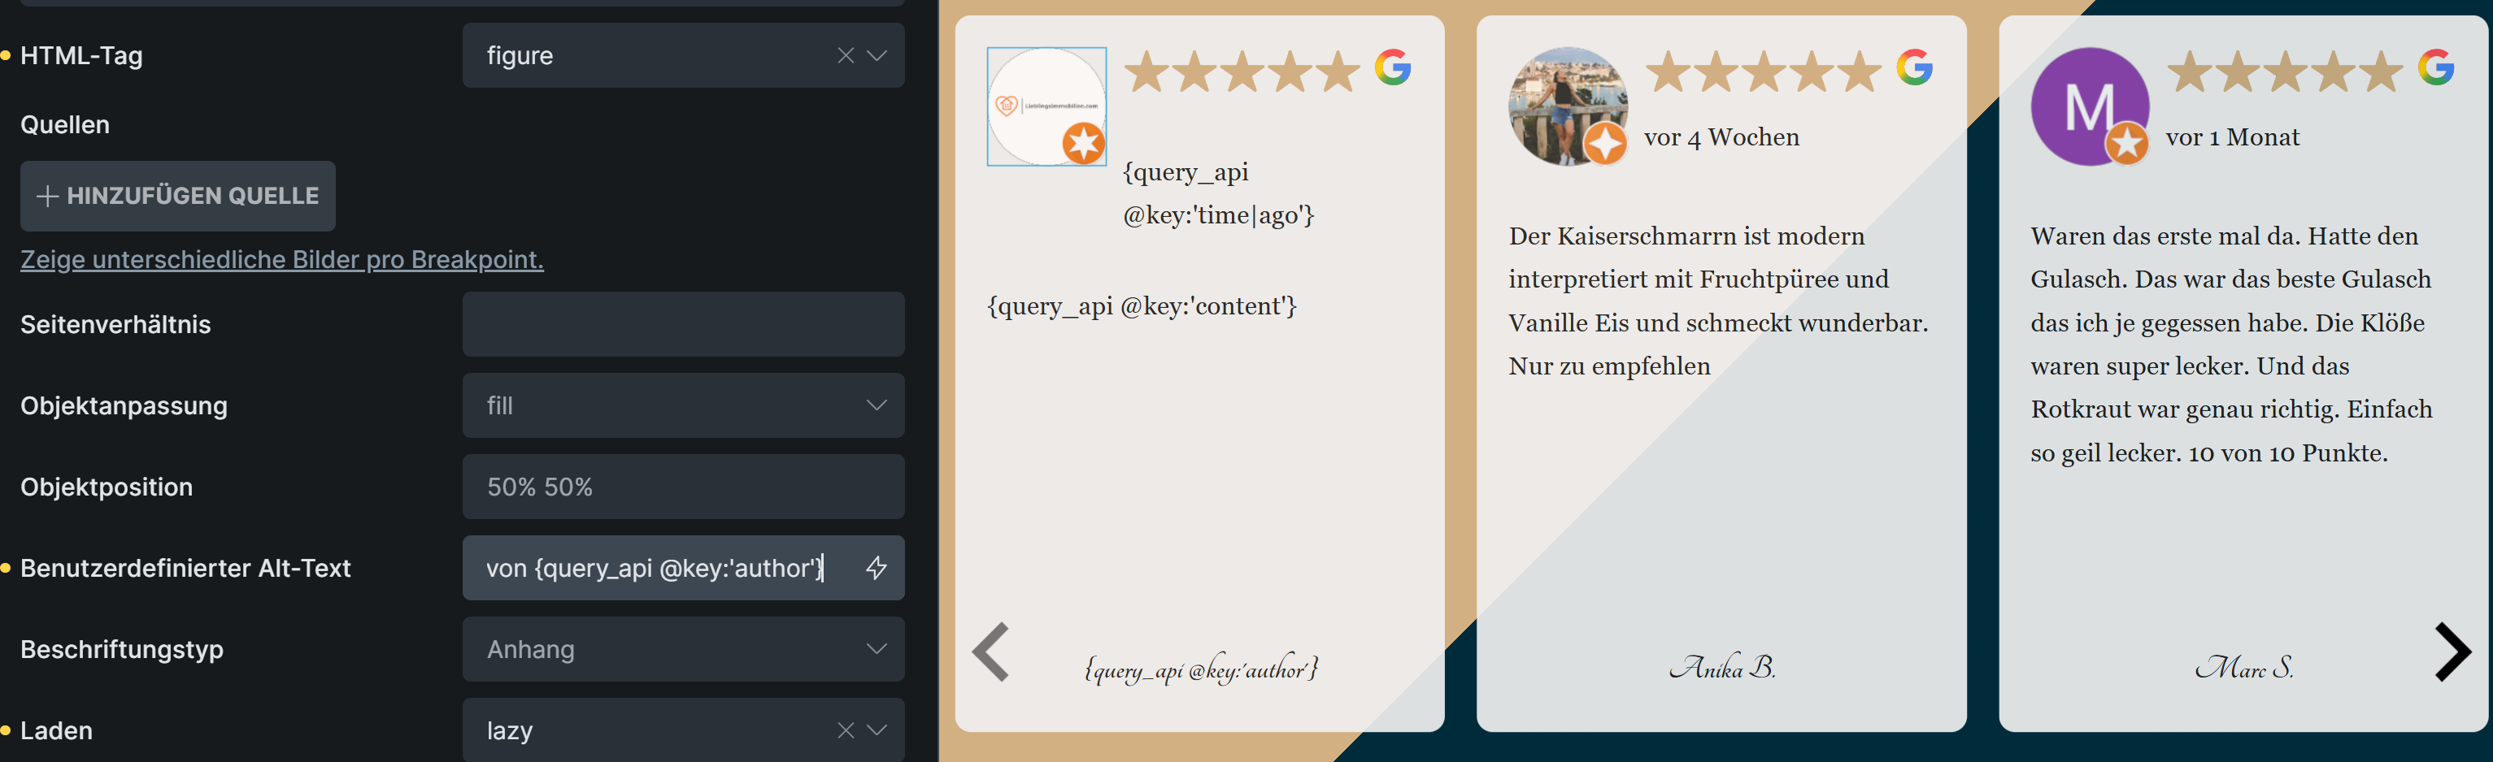Image resolution: width=2493 pixels, height=762 pixels.
Task: Clear the HTML-Tag figure selection
Action: [x=845, y=56]
